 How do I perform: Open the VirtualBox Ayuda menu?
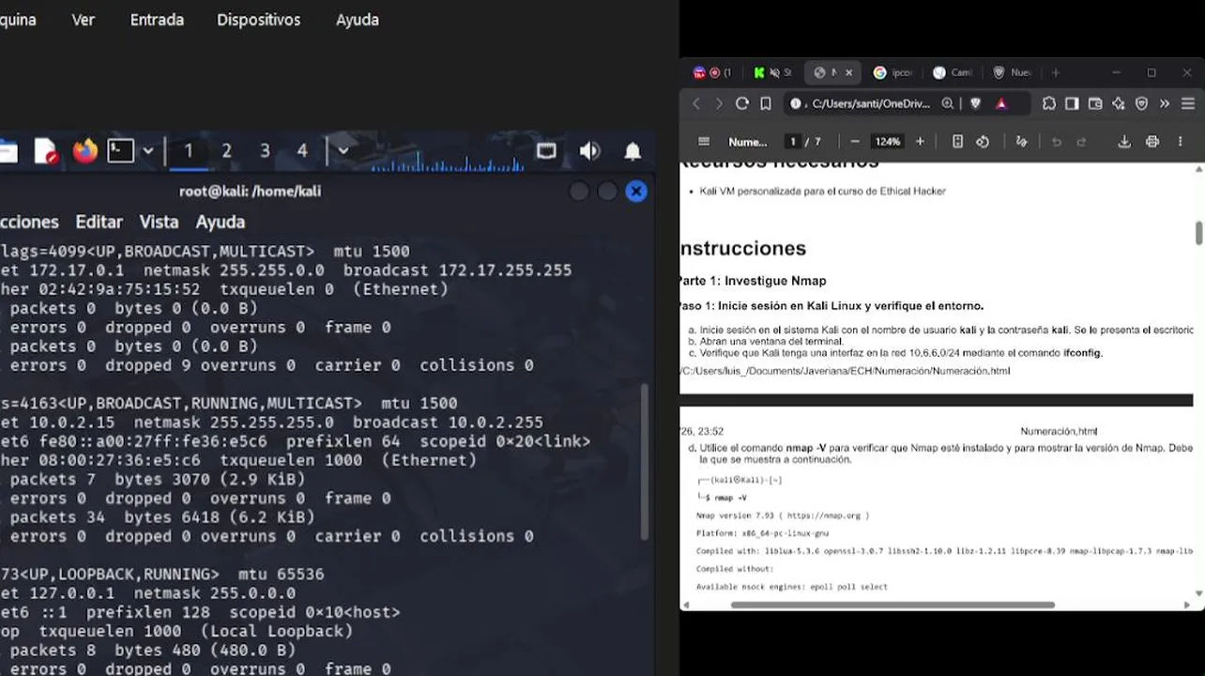click(x=358, y=20)
